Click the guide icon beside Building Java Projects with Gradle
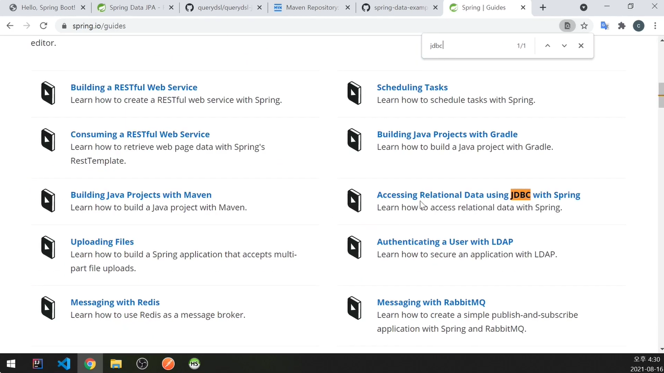 tap(354, 140)
